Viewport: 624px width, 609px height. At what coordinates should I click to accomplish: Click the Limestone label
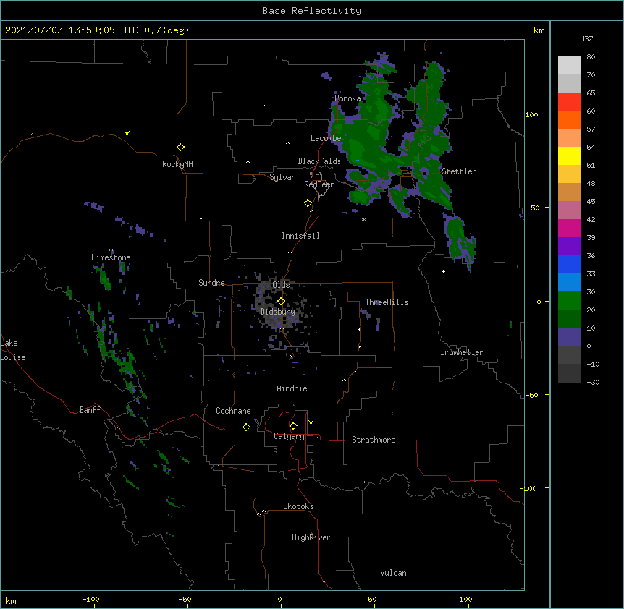coord(111,257)
